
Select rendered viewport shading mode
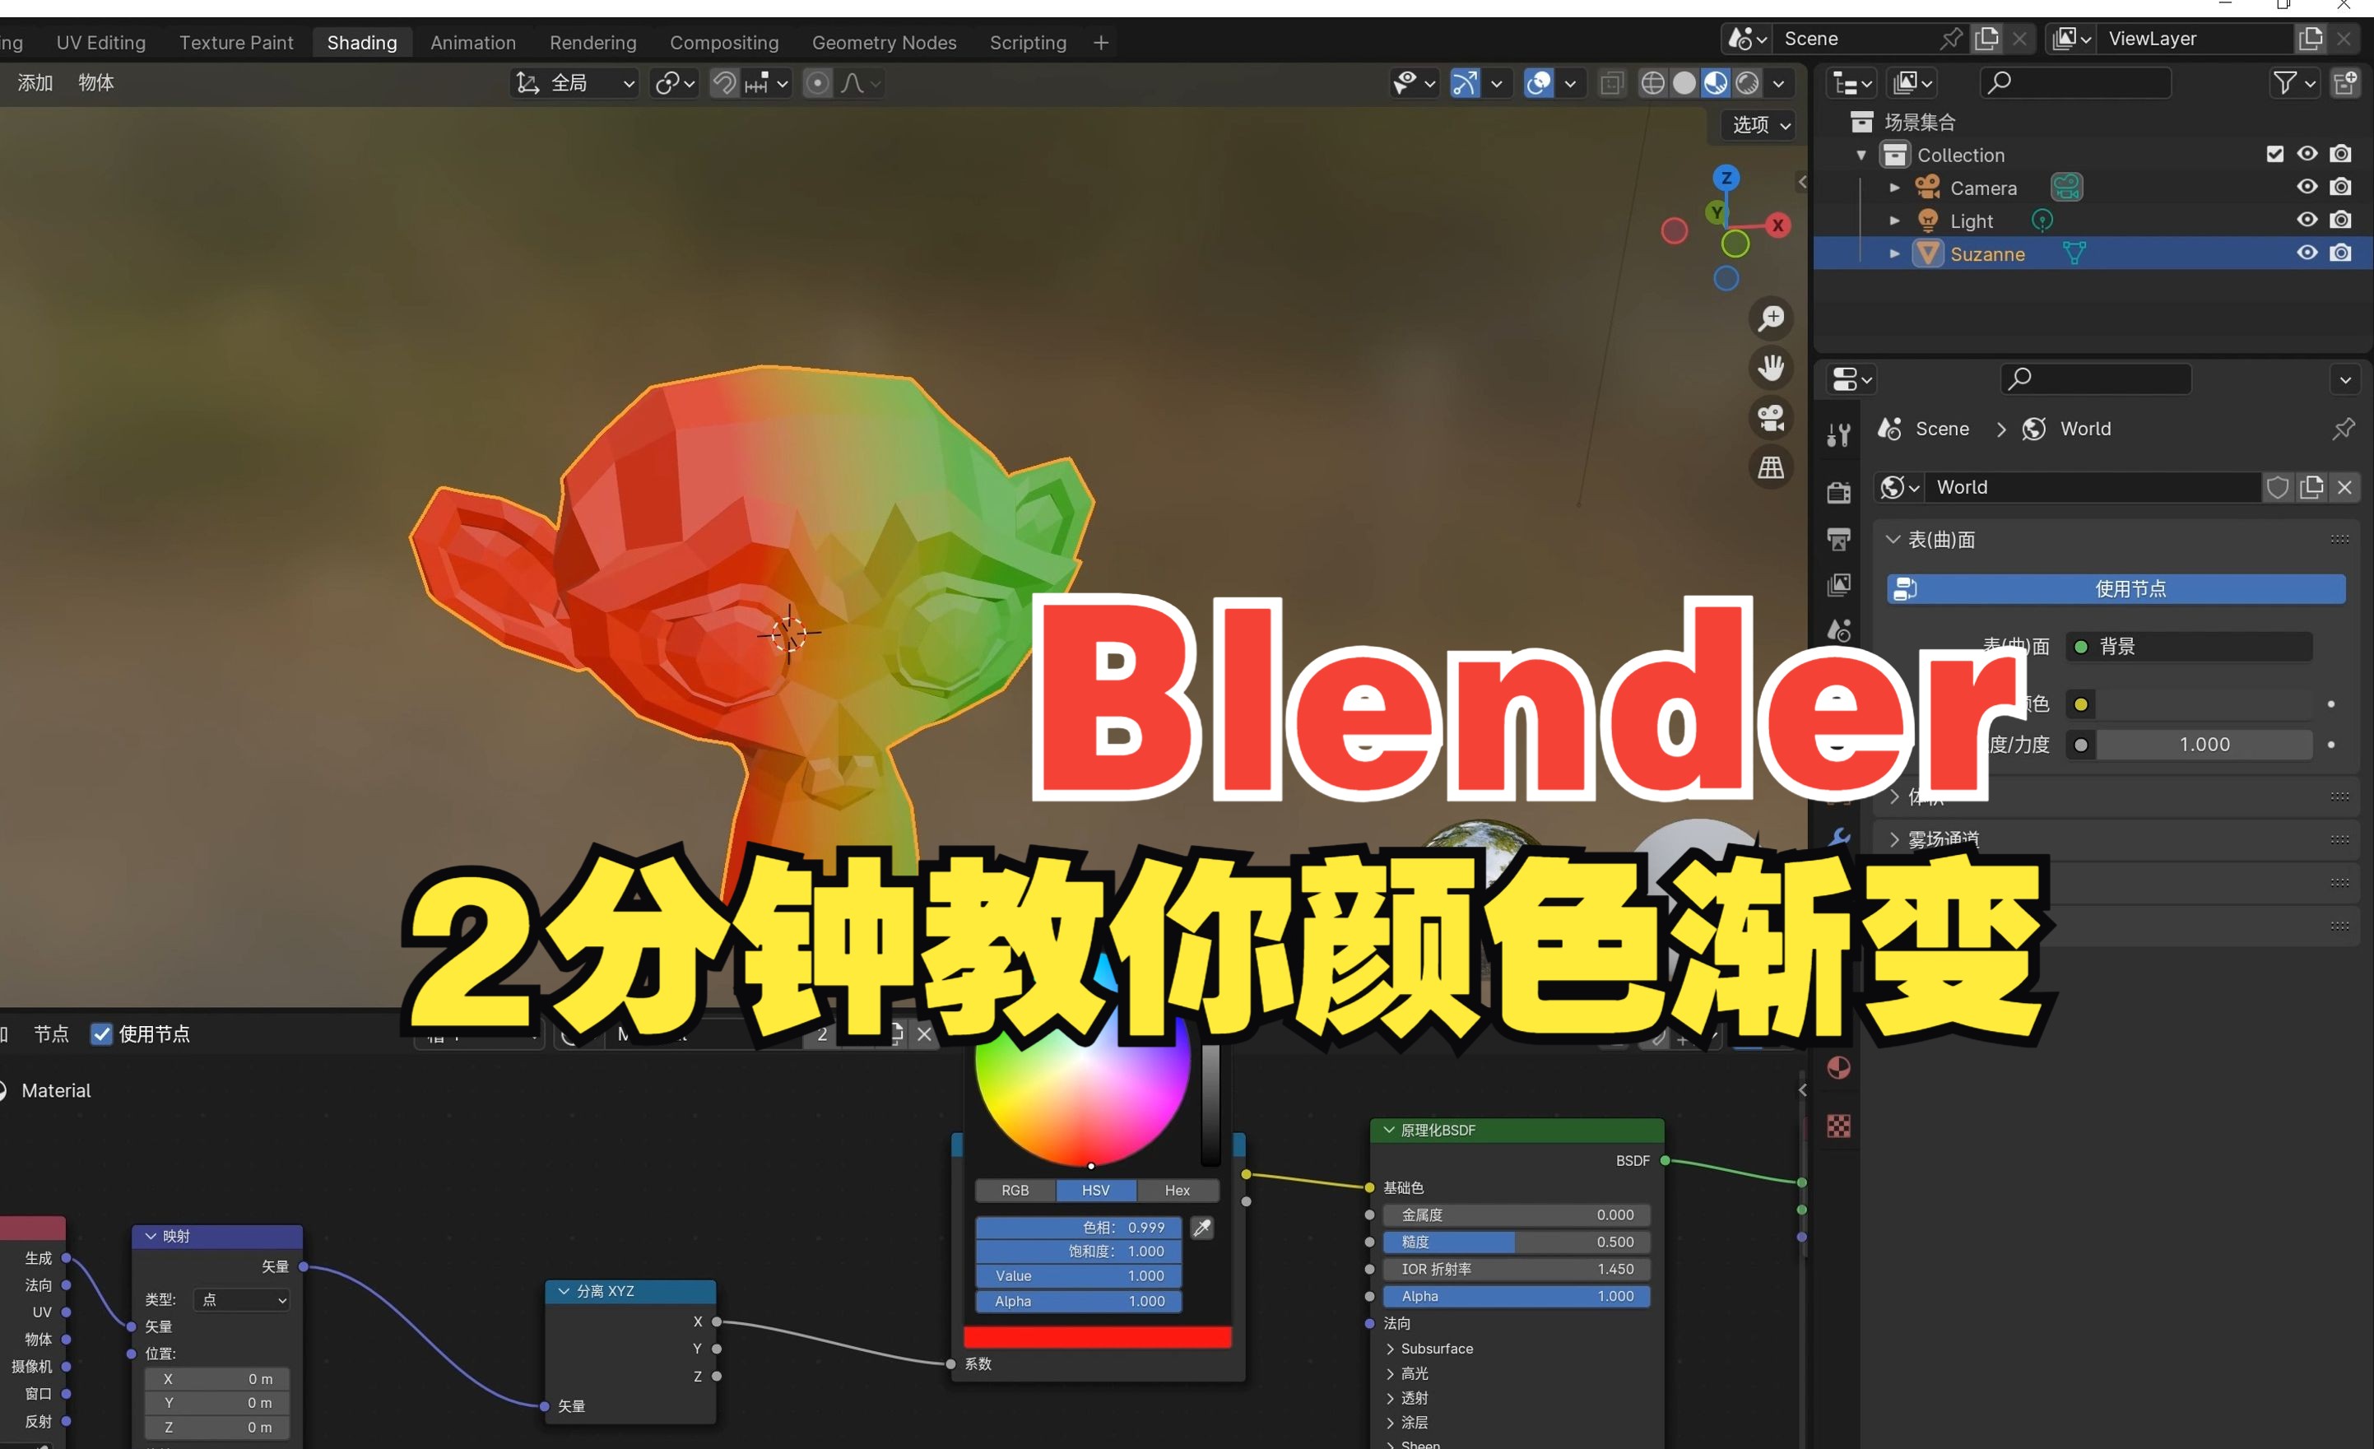point(1747,83)
